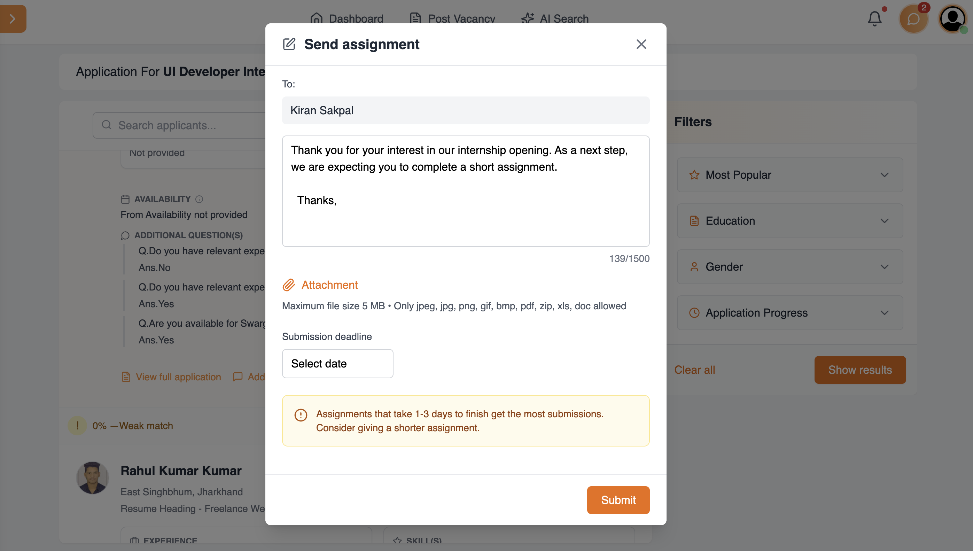The height and width of the screenshot is (551, 973).
Task: Click the Attachment paperclip icon
Action: pos(289,285)
